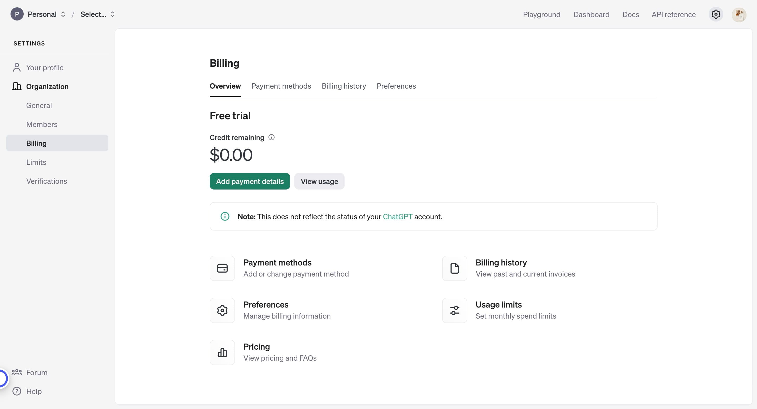Switch to the Payment methods tab
This screenshot has height=409, width=757.
click(281, 86)
